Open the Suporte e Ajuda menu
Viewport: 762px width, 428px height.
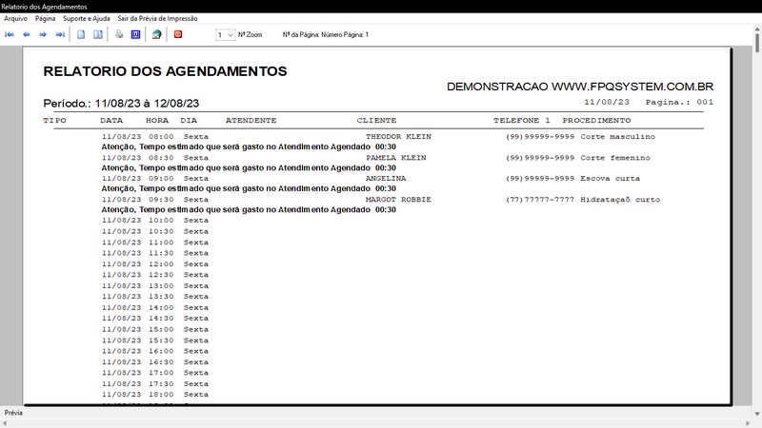click(87, 18)
